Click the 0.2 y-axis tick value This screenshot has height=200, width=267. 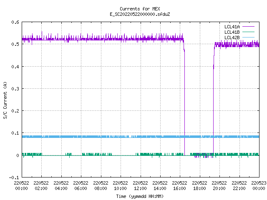(15, 111)
